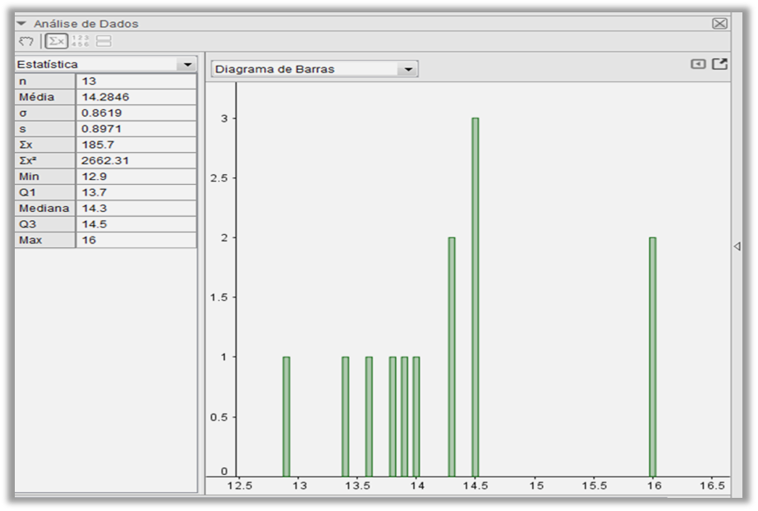This screenshot has height=511, width=758.
Task: Select the Mediana value 14.3 cell
Action: 136,208
